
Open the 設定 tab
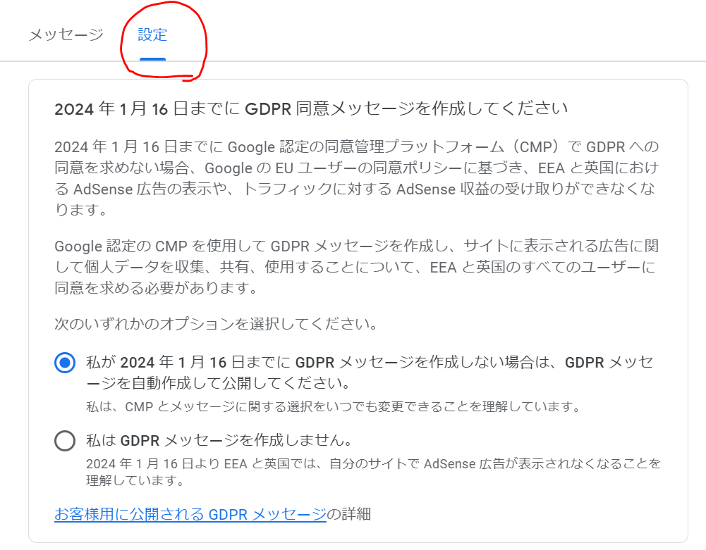pyautogui.click(x=152, y=35)
